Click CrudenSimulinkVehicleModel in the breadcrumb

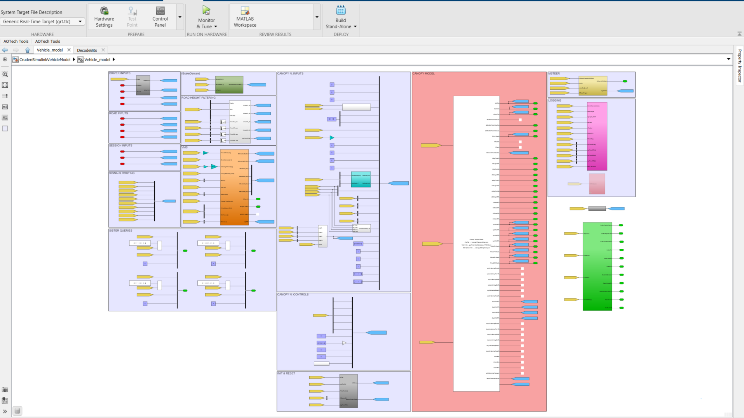[x=45, y=60]
